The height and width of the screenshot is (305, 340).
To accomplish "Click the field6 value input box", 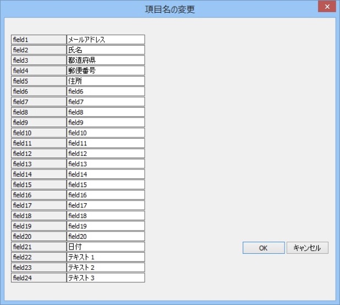I will [x=106, y=91].
